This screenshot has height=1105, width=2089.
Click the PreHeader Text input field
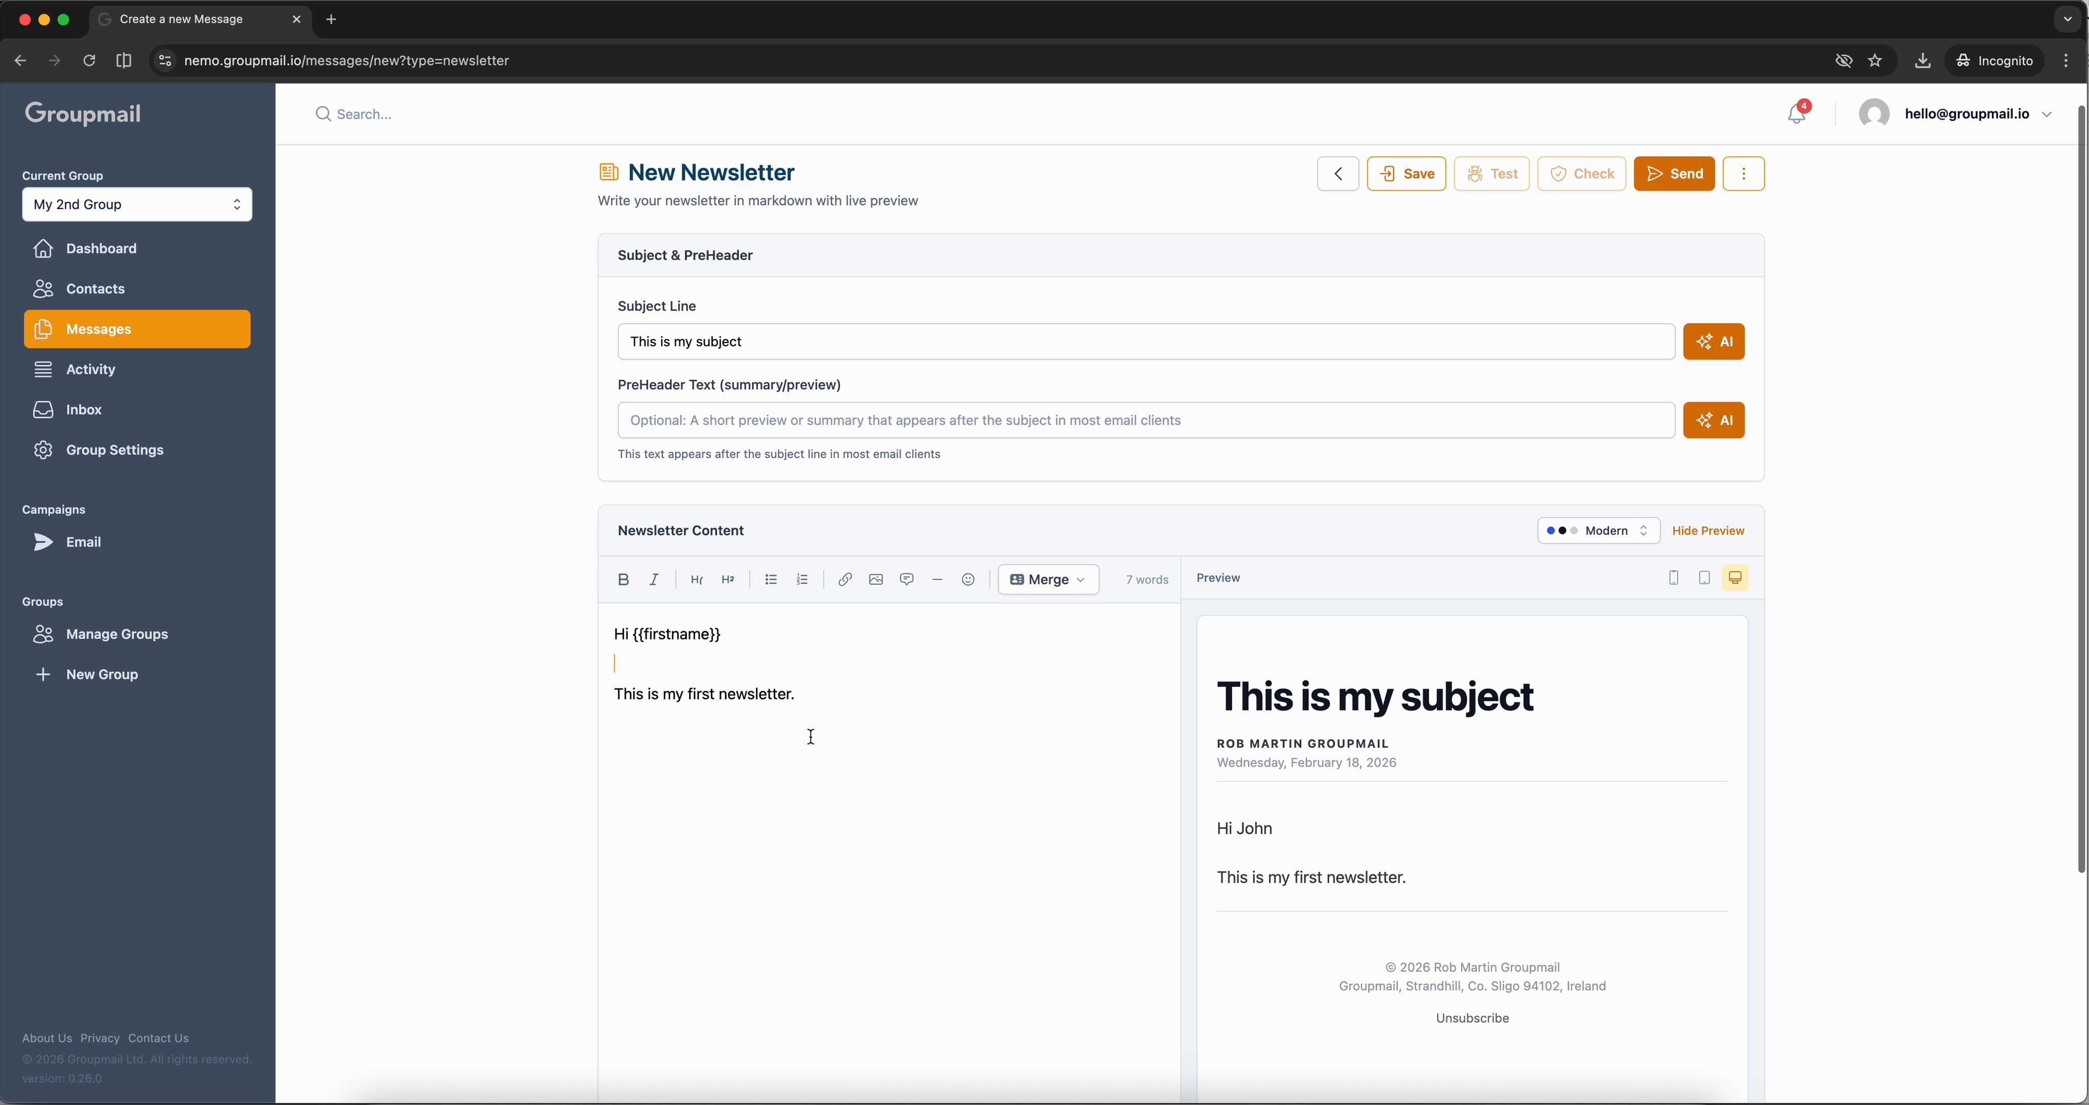pyautogui.click(x=1145, y=420)
